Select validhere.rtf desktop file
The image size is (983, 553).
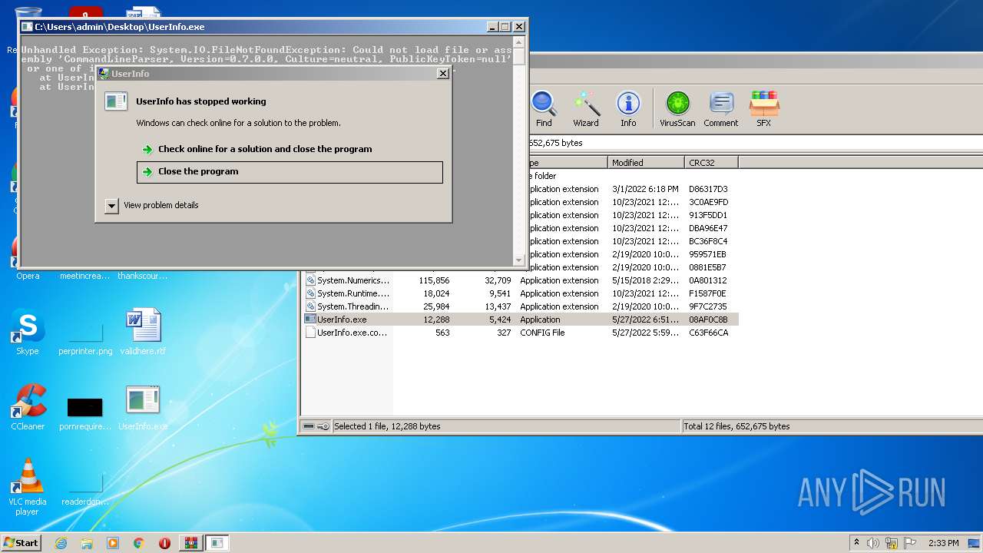click(143, 332)
